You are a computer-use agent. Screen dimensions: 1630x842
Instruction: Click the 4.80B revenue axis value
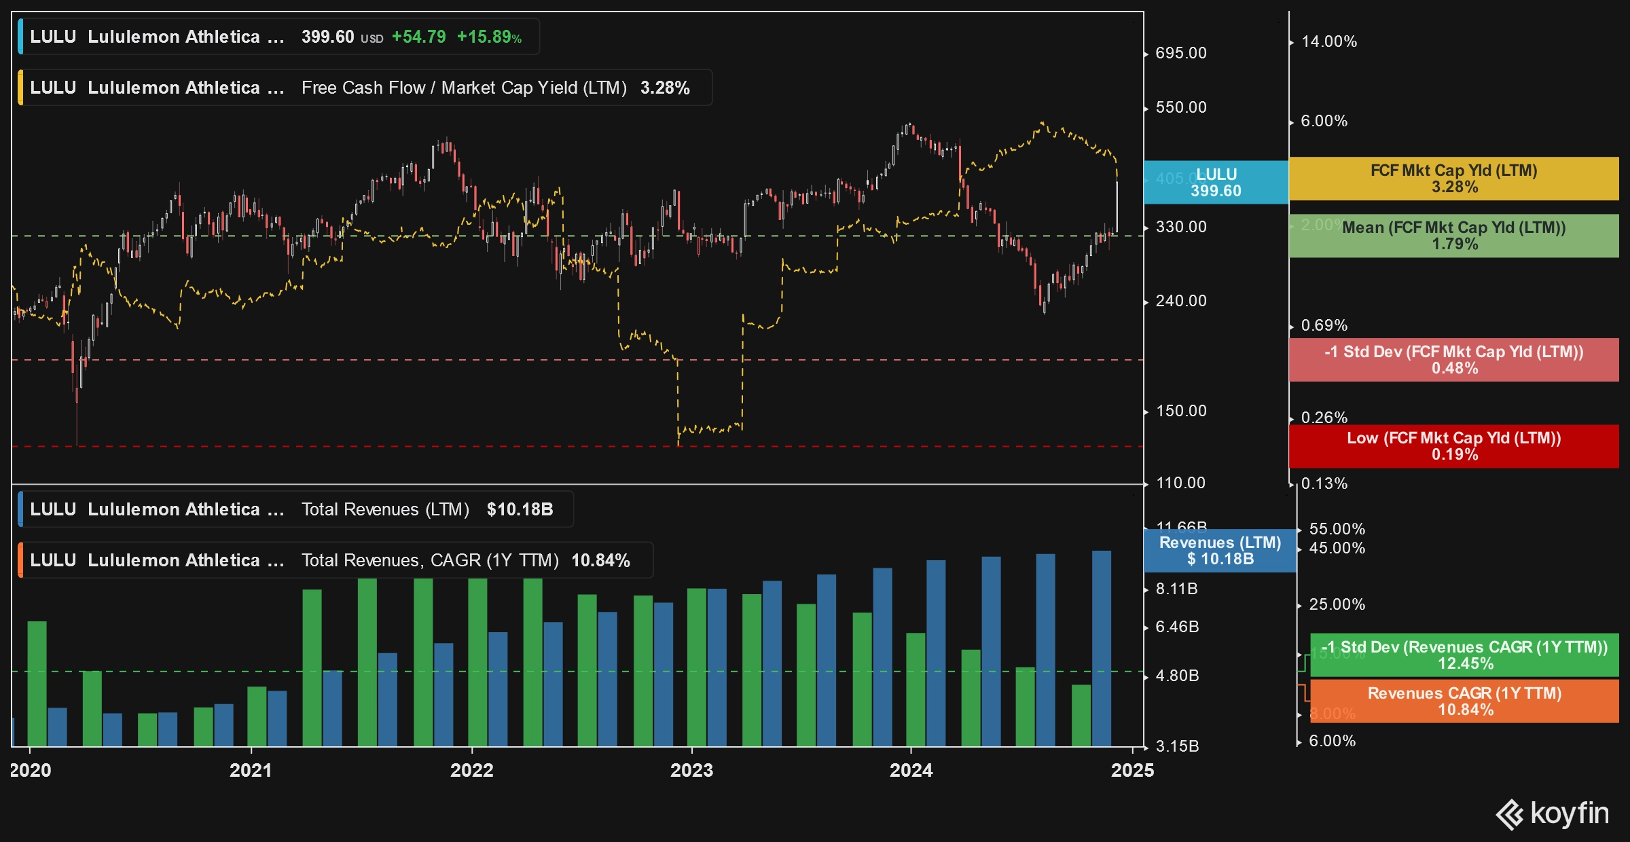tap(1177, 676)
